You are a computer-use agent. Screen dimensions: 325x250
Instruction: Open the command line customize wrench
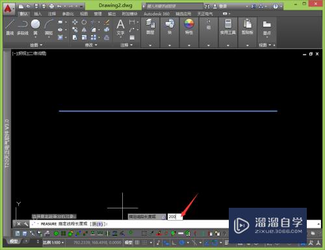[25, 224]
